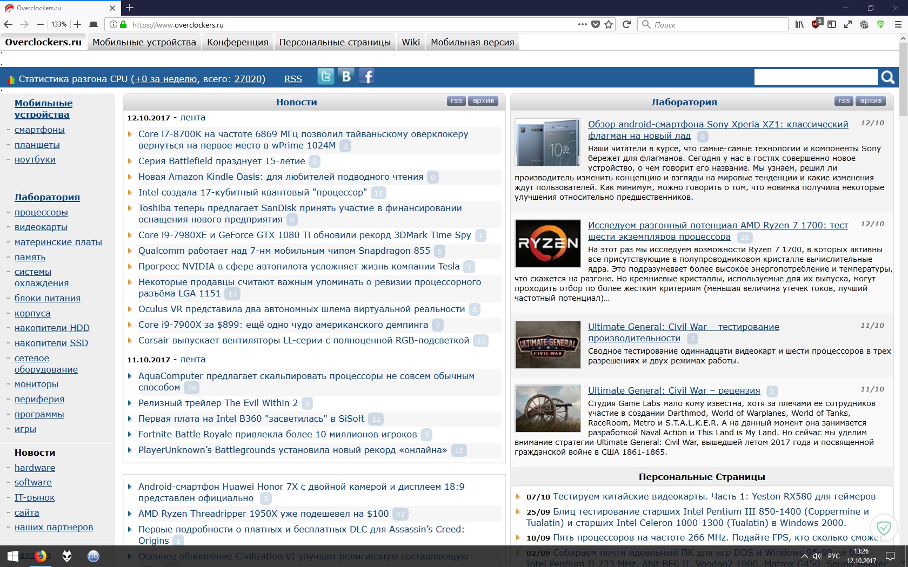Open the uBlock Origin extension
Screen dimensions: 908x567
pos(816,24)
